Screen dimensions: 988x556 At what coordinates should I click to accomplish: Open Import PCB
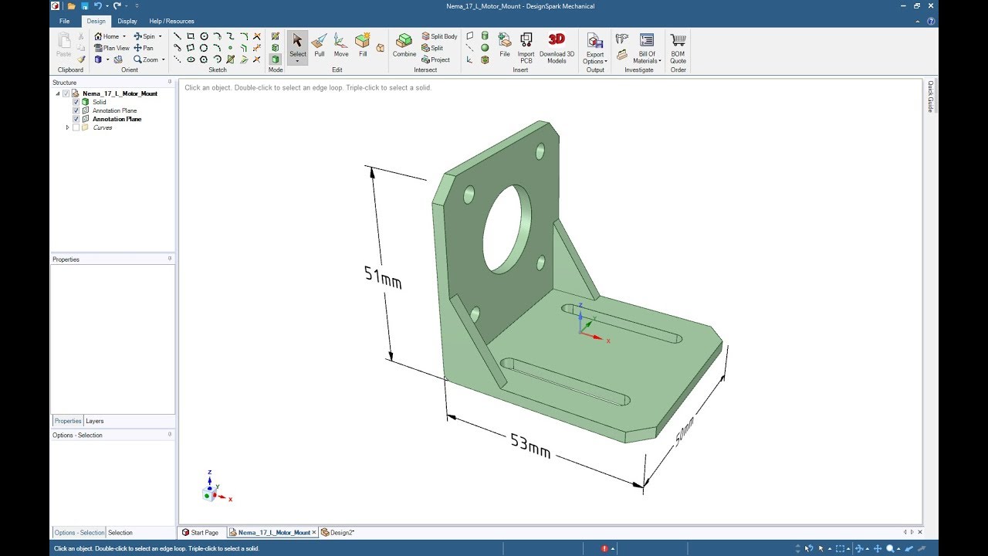(x=526, y=47)
